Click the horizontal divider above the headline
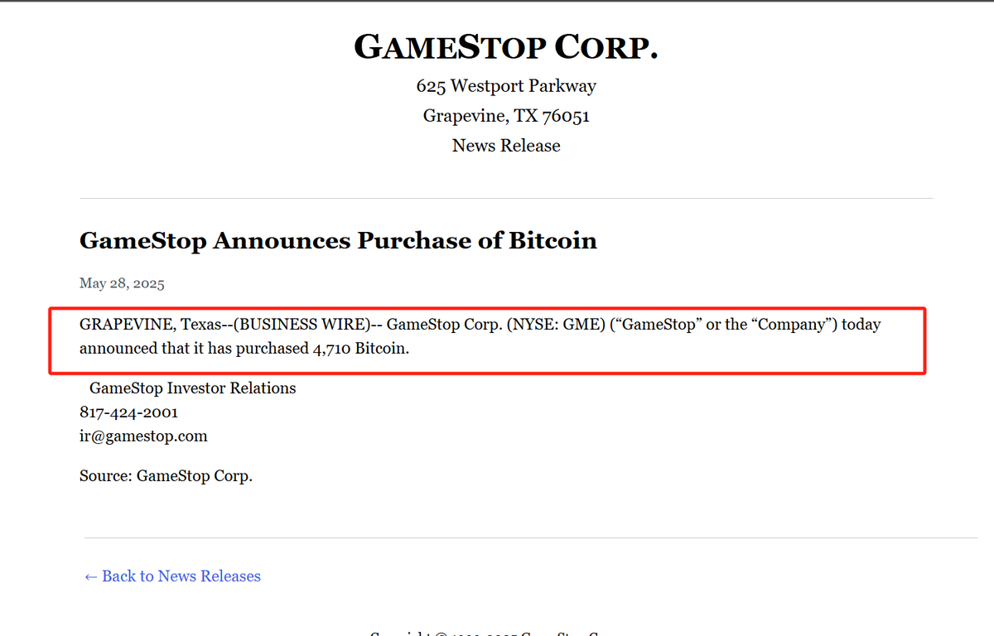The width and height of the screenshot is (994, 636). [x=506, y=199]
